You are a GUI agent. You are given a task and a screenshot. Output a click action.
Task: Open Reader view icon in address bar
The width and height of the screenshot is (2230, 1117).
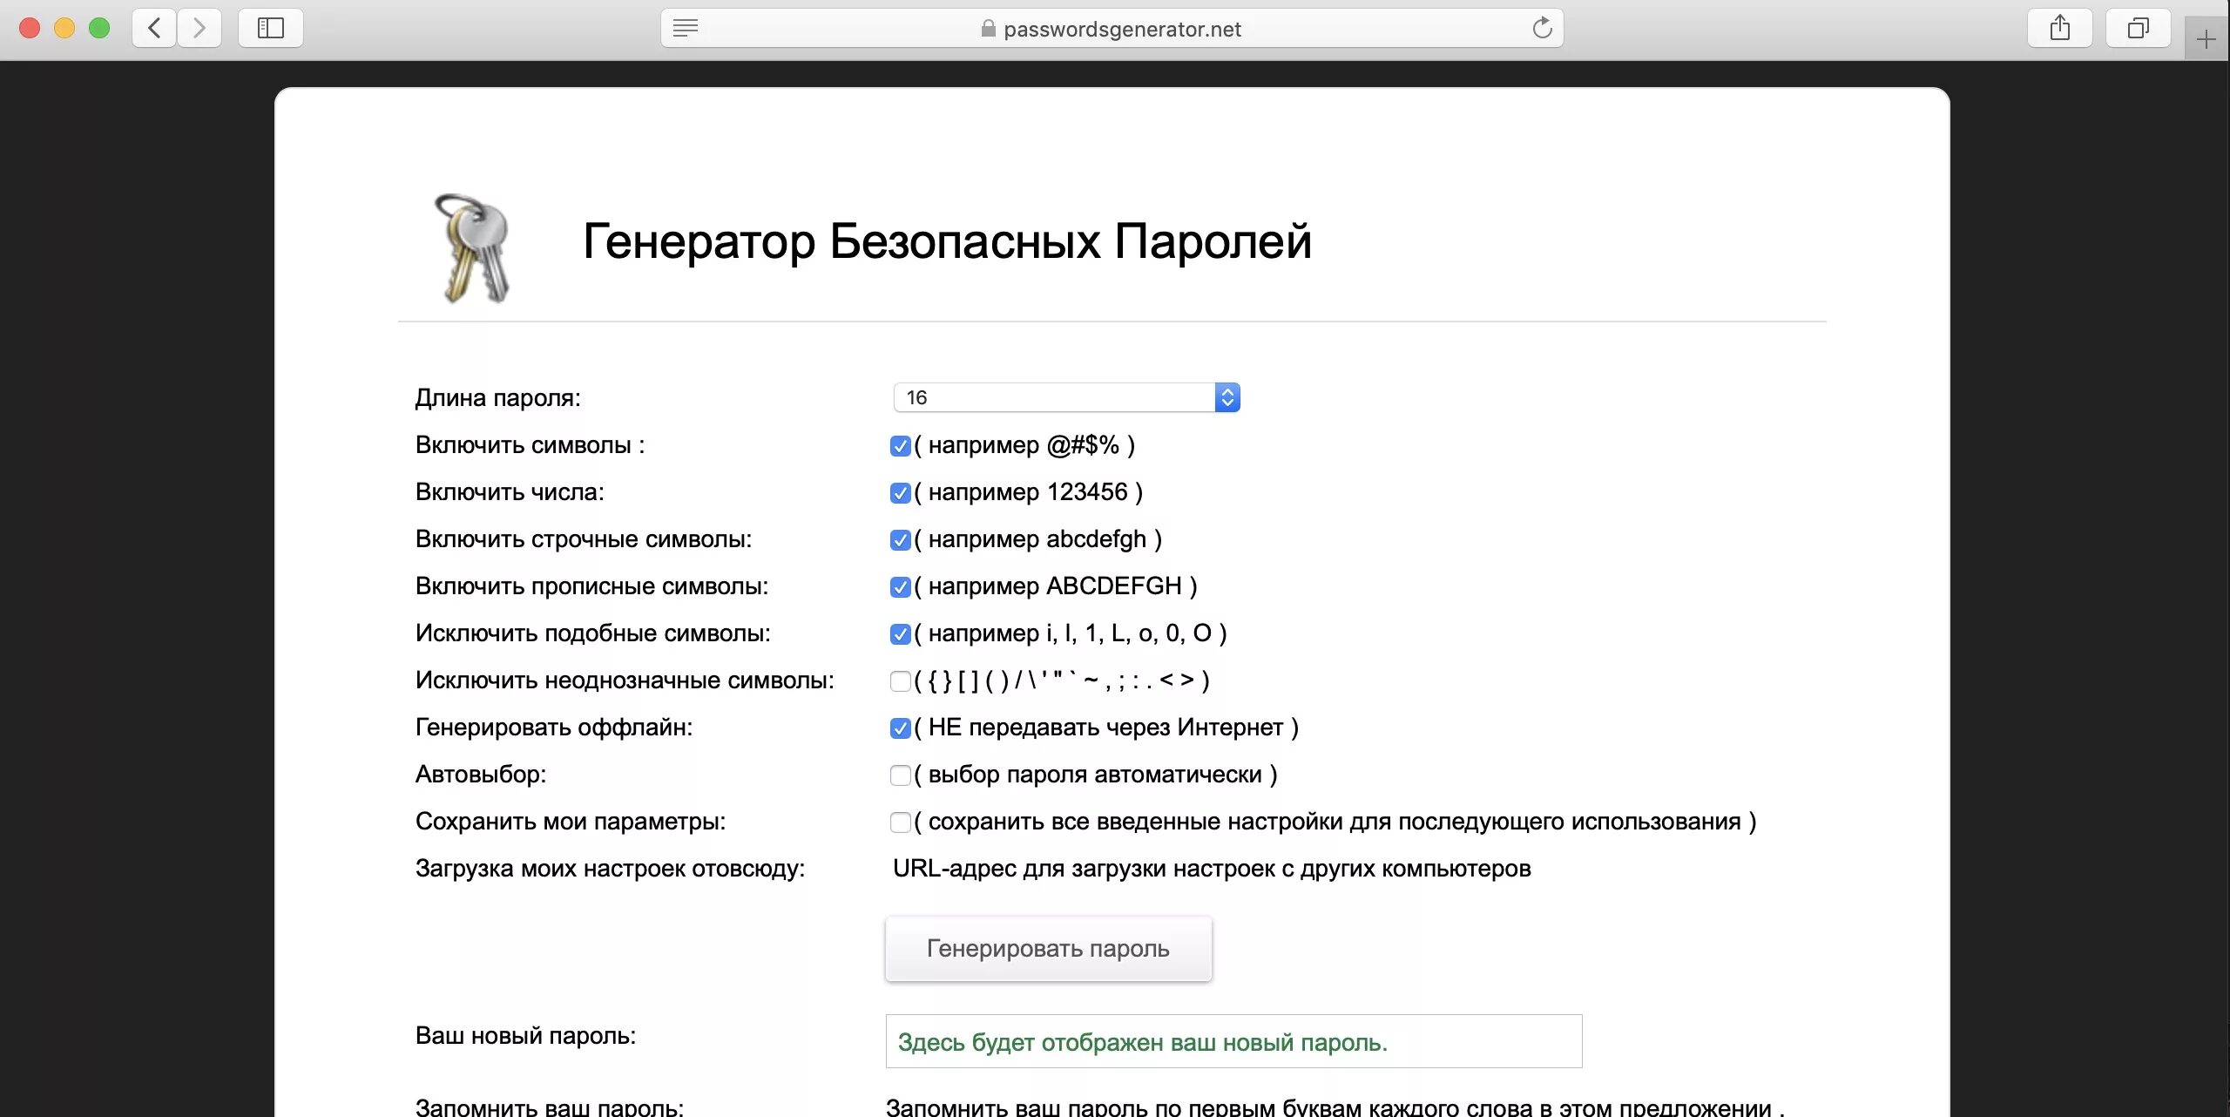tap(686, 28)
